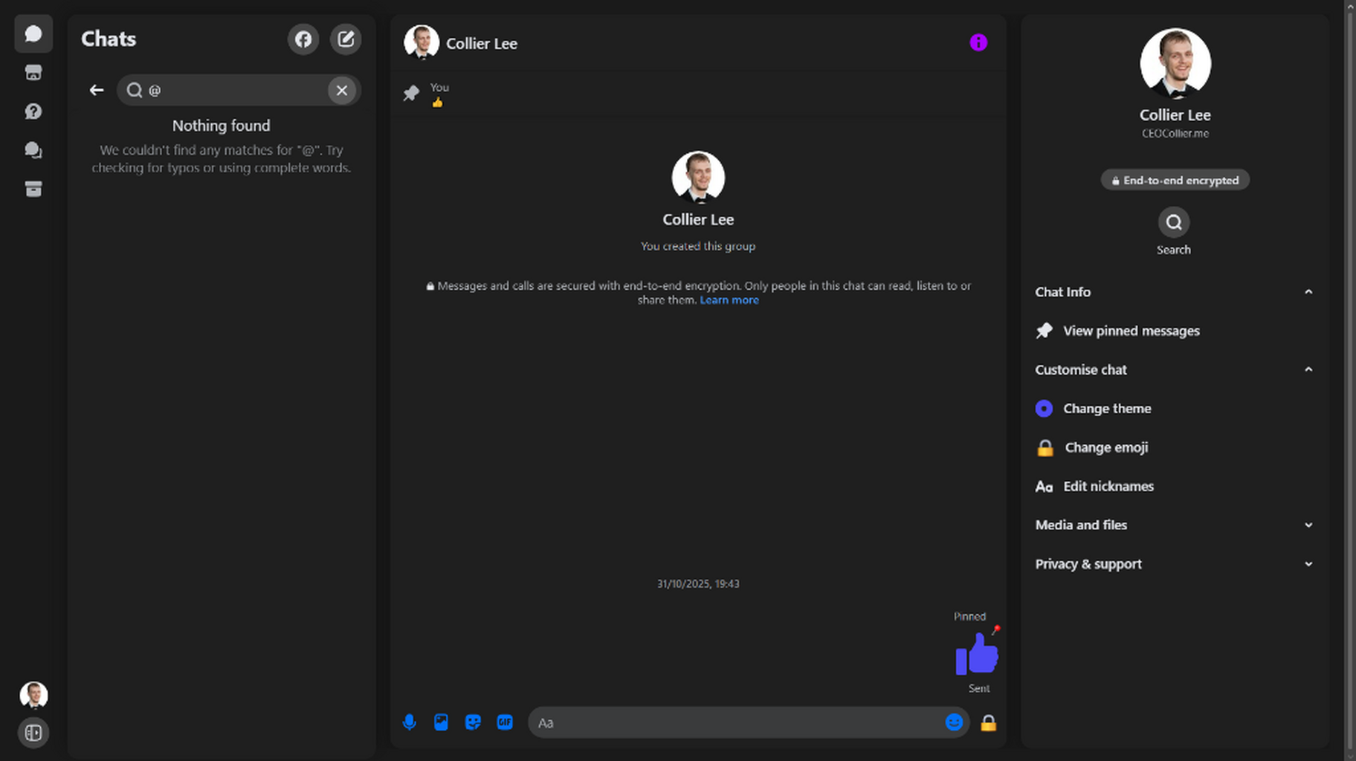Click your profile avatar in the bottom sidebar
Viewport: 1356px width, 761px height.
33,695
